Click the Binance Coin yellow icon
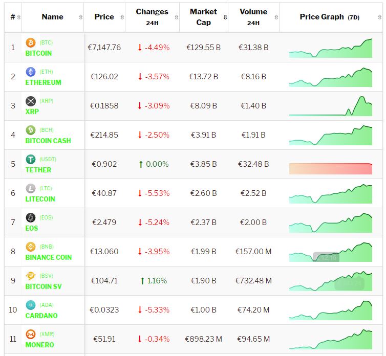The image size is (386, 356). pyautogui.click(x=30, y=247)
